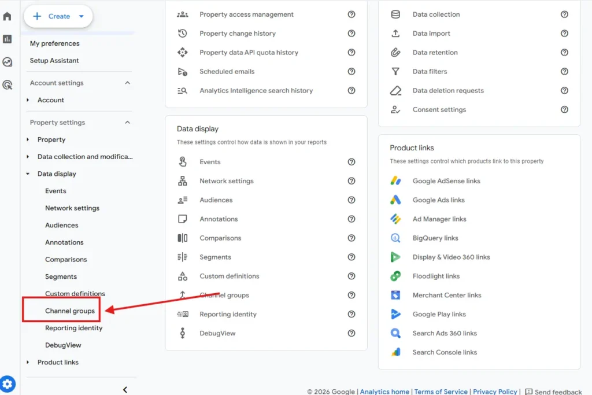Viewport: 592px width, 395px height.
Task: Open the Advertising icon in left rail
Action: 8,85
